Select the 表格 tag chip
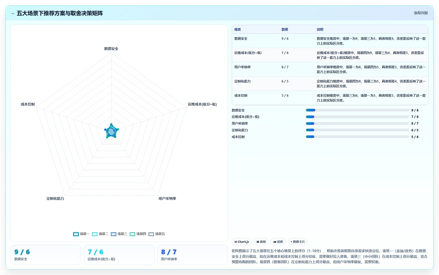439x275 pixels. 261,242
